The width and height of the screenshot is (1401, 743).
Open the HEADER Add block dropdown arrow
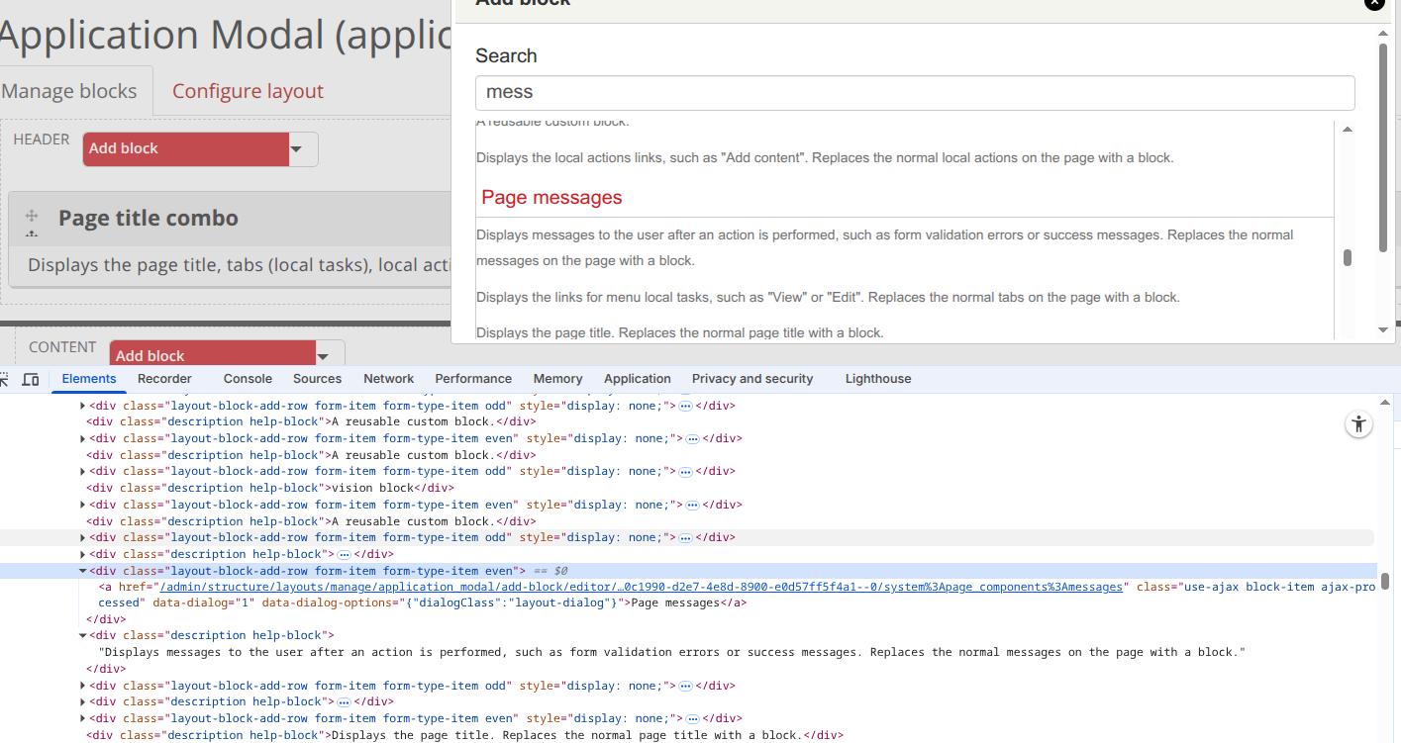point(296,149)
